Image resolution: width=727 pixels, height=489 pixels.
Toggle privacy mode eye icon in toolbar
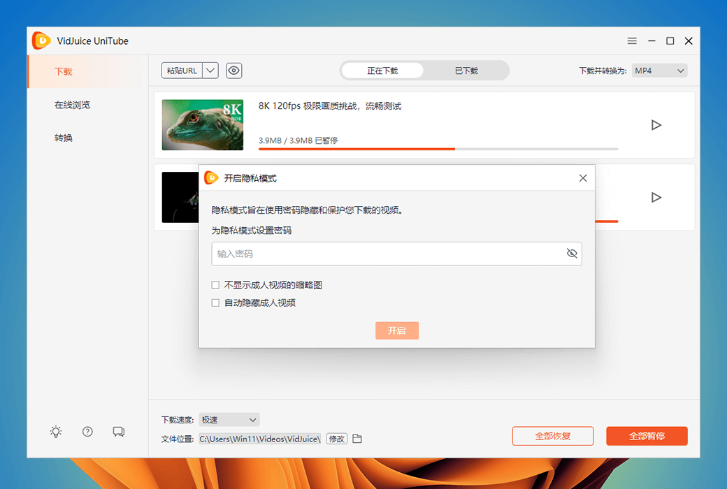[x=233, y=71]
